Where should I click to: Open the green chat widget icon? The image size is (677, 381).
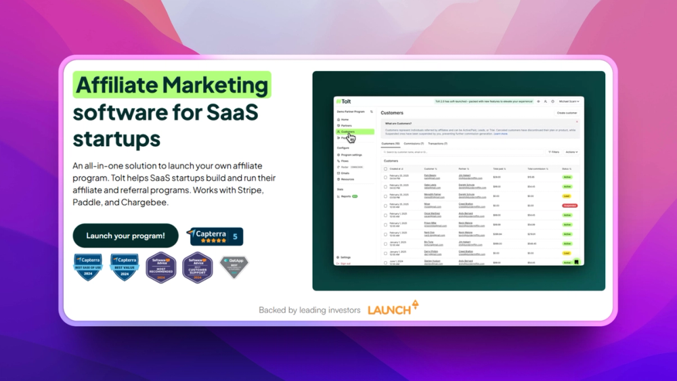[576, 261]
